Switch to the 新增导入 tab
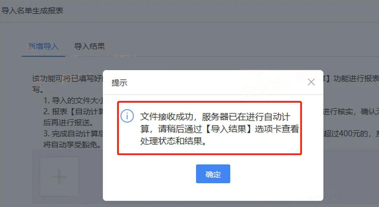The height and width of the screenshot is (207, 379). 43,46
